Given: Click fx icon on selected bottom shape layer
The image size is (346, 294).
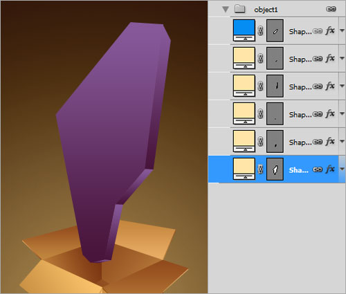Looking at the screenshot, I should click(330, 169).
